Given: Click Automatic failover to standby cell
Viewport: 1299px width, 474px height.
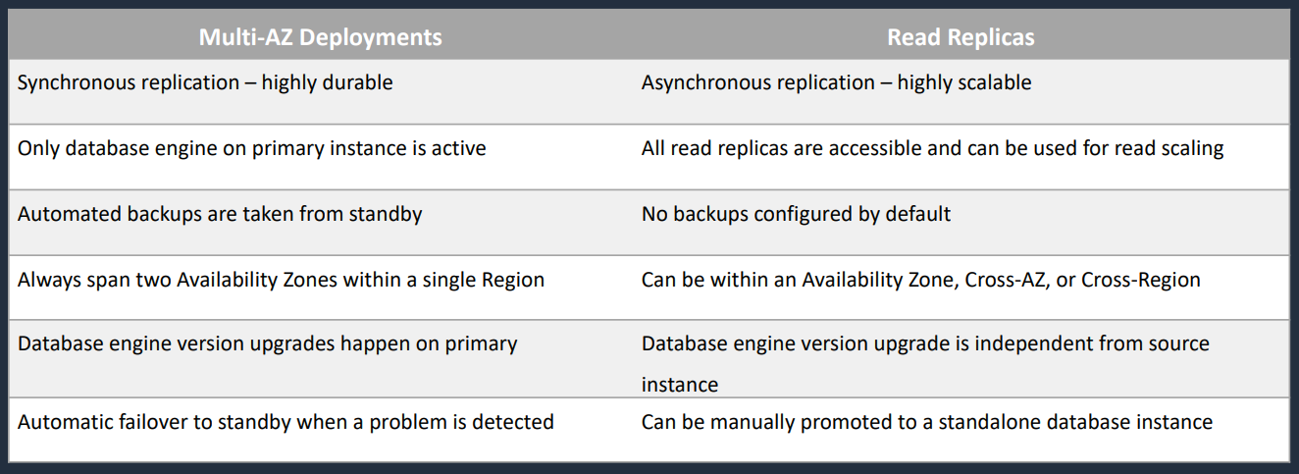Looking at the screenshot, I should pyautogui.click(x=320, y=429).
